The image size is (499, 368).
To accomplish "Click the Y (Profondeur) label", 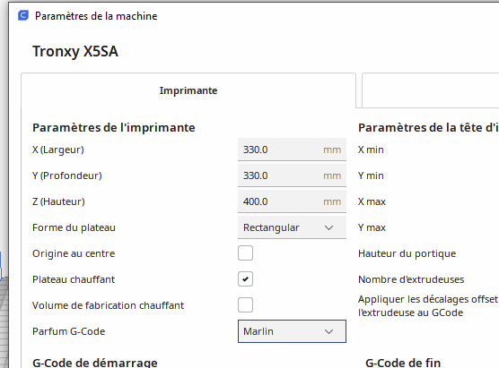I will point(66,175).
